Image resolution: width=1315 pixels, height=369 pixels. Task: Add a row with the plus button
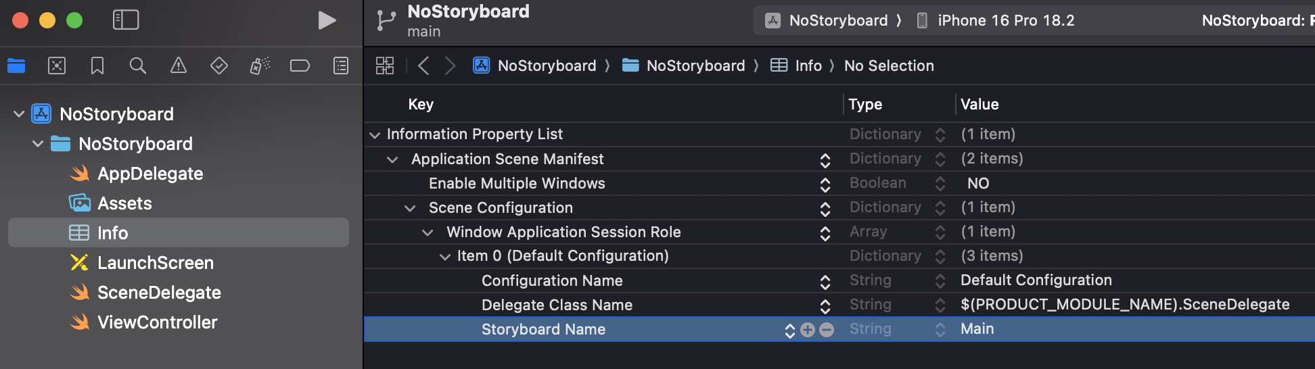(808, 330)
